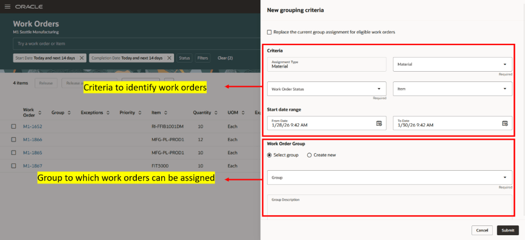Click the Submit button
This screenshot has width=525, height=240.
[508, 230]
